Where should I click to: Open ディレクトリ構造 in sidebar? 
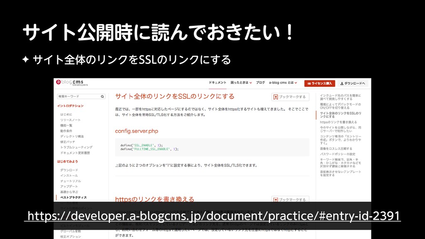pos(72,136)
